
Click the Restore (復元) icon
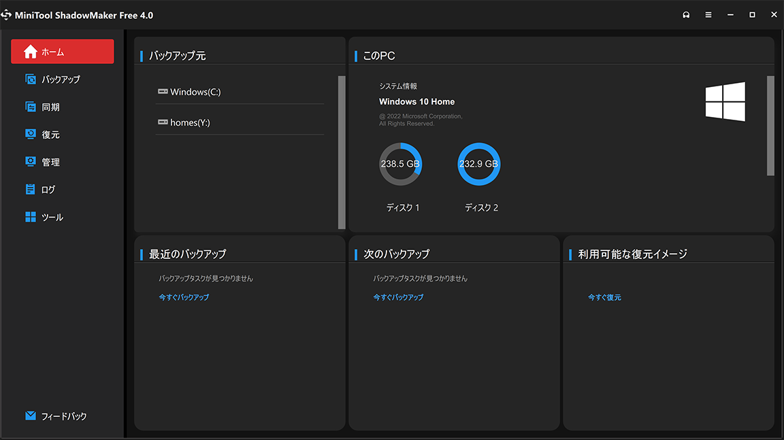[31, 134]
